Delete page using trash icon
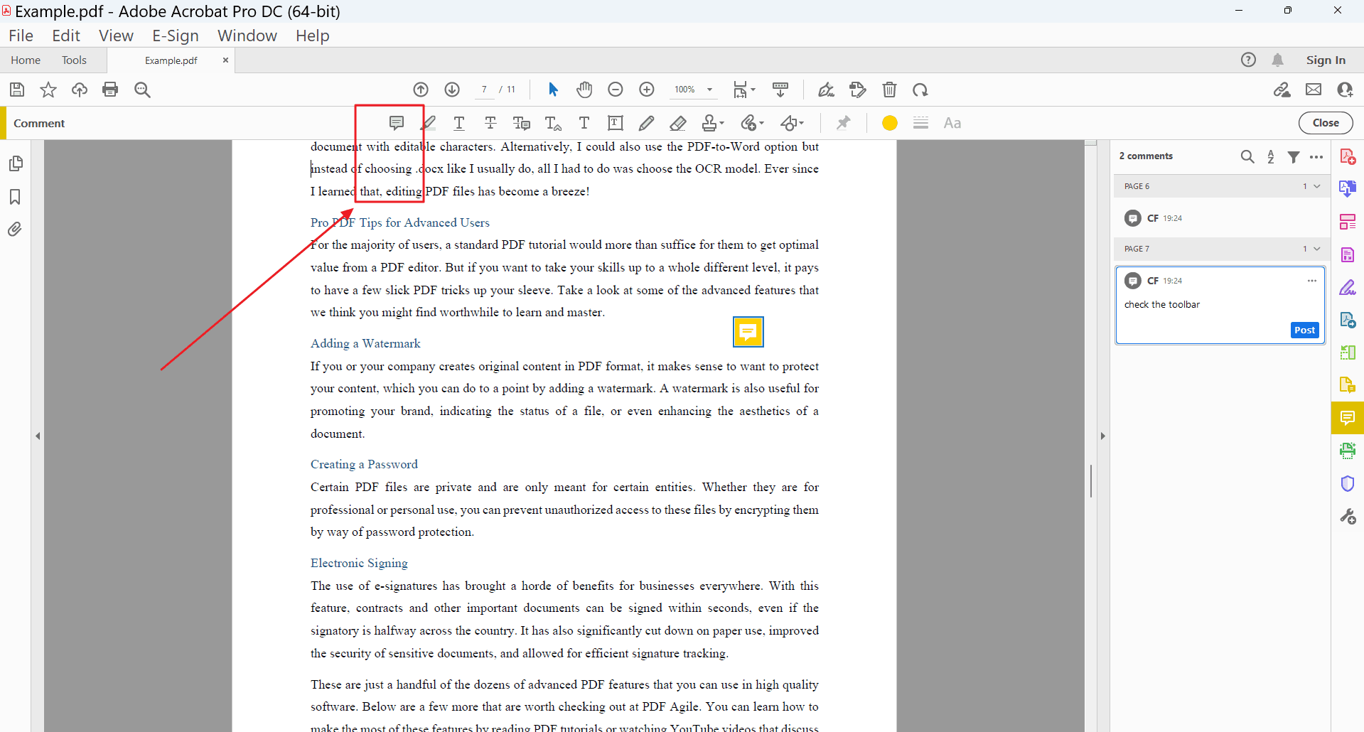 [x=889, y=90]
